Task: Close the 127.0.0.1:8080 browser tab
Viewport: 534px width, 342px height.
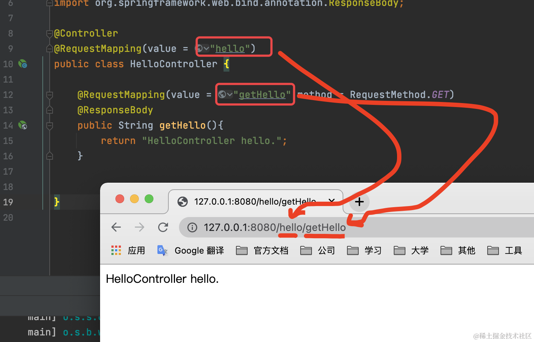Action: coord(332,201)
